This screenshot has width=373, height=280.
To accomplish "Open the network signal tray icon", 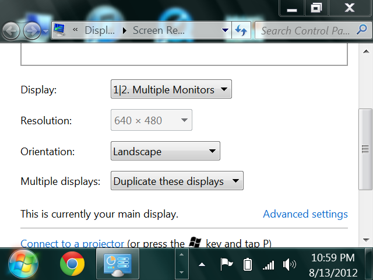I will [x=269, y=265].
